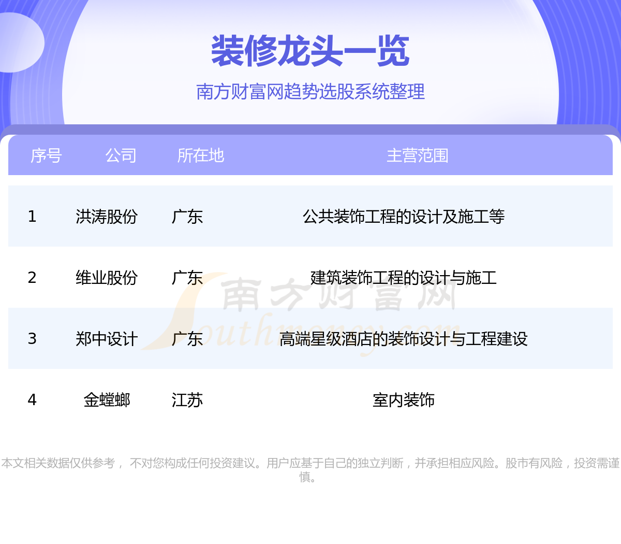
Task: Click the title 装修龙头一览
Action: click(x=310, y=51)
